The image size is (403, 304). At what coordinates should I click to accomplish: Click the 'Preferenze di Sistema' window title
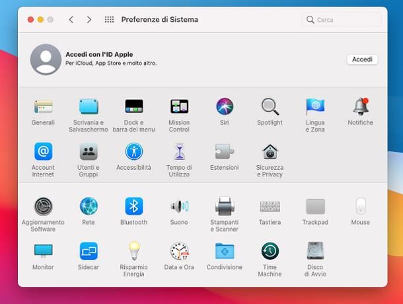(x=160, y=20)
